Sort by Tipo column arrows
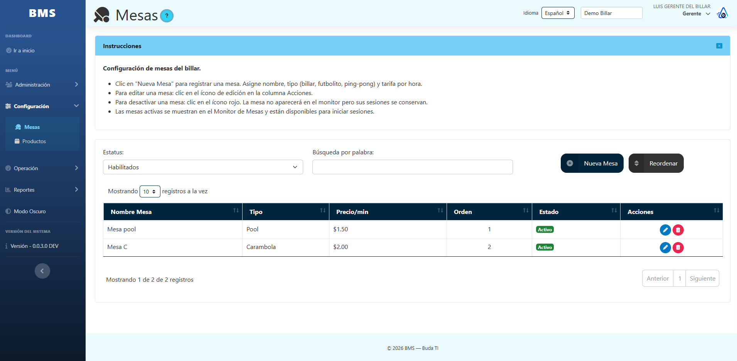The height and width of the screenshot is (361, 737). (323, 211)
